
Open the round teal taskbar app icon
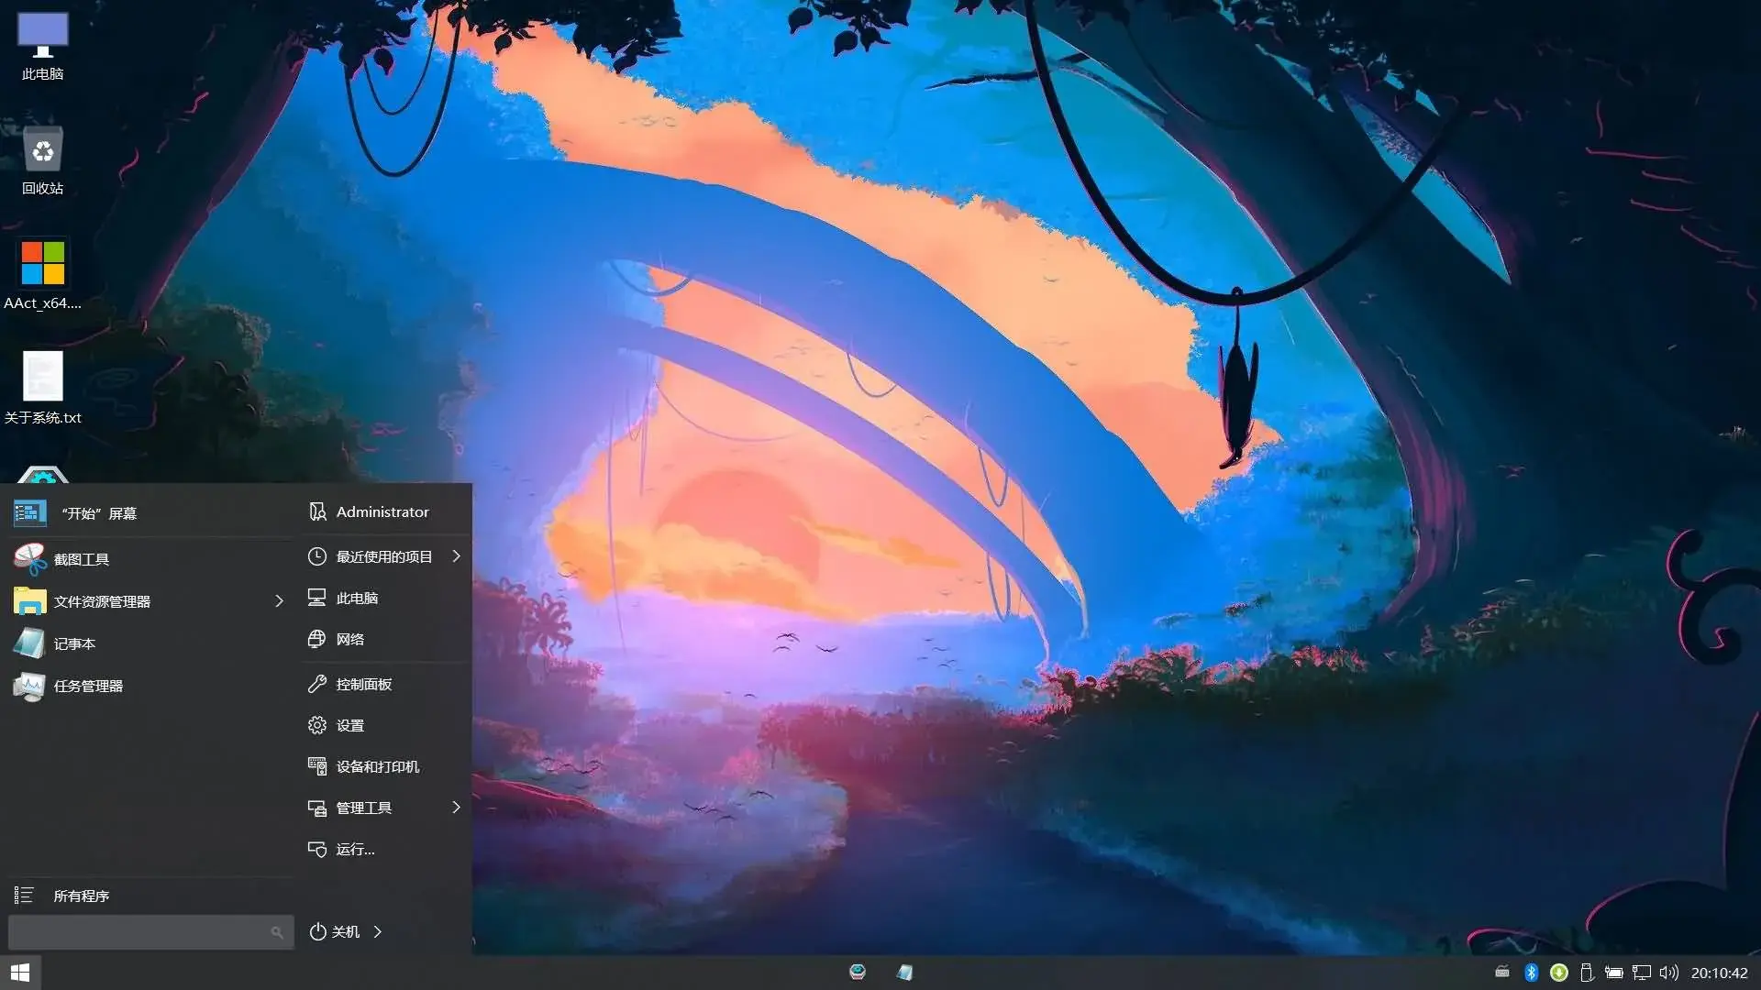tap(858, 972)
